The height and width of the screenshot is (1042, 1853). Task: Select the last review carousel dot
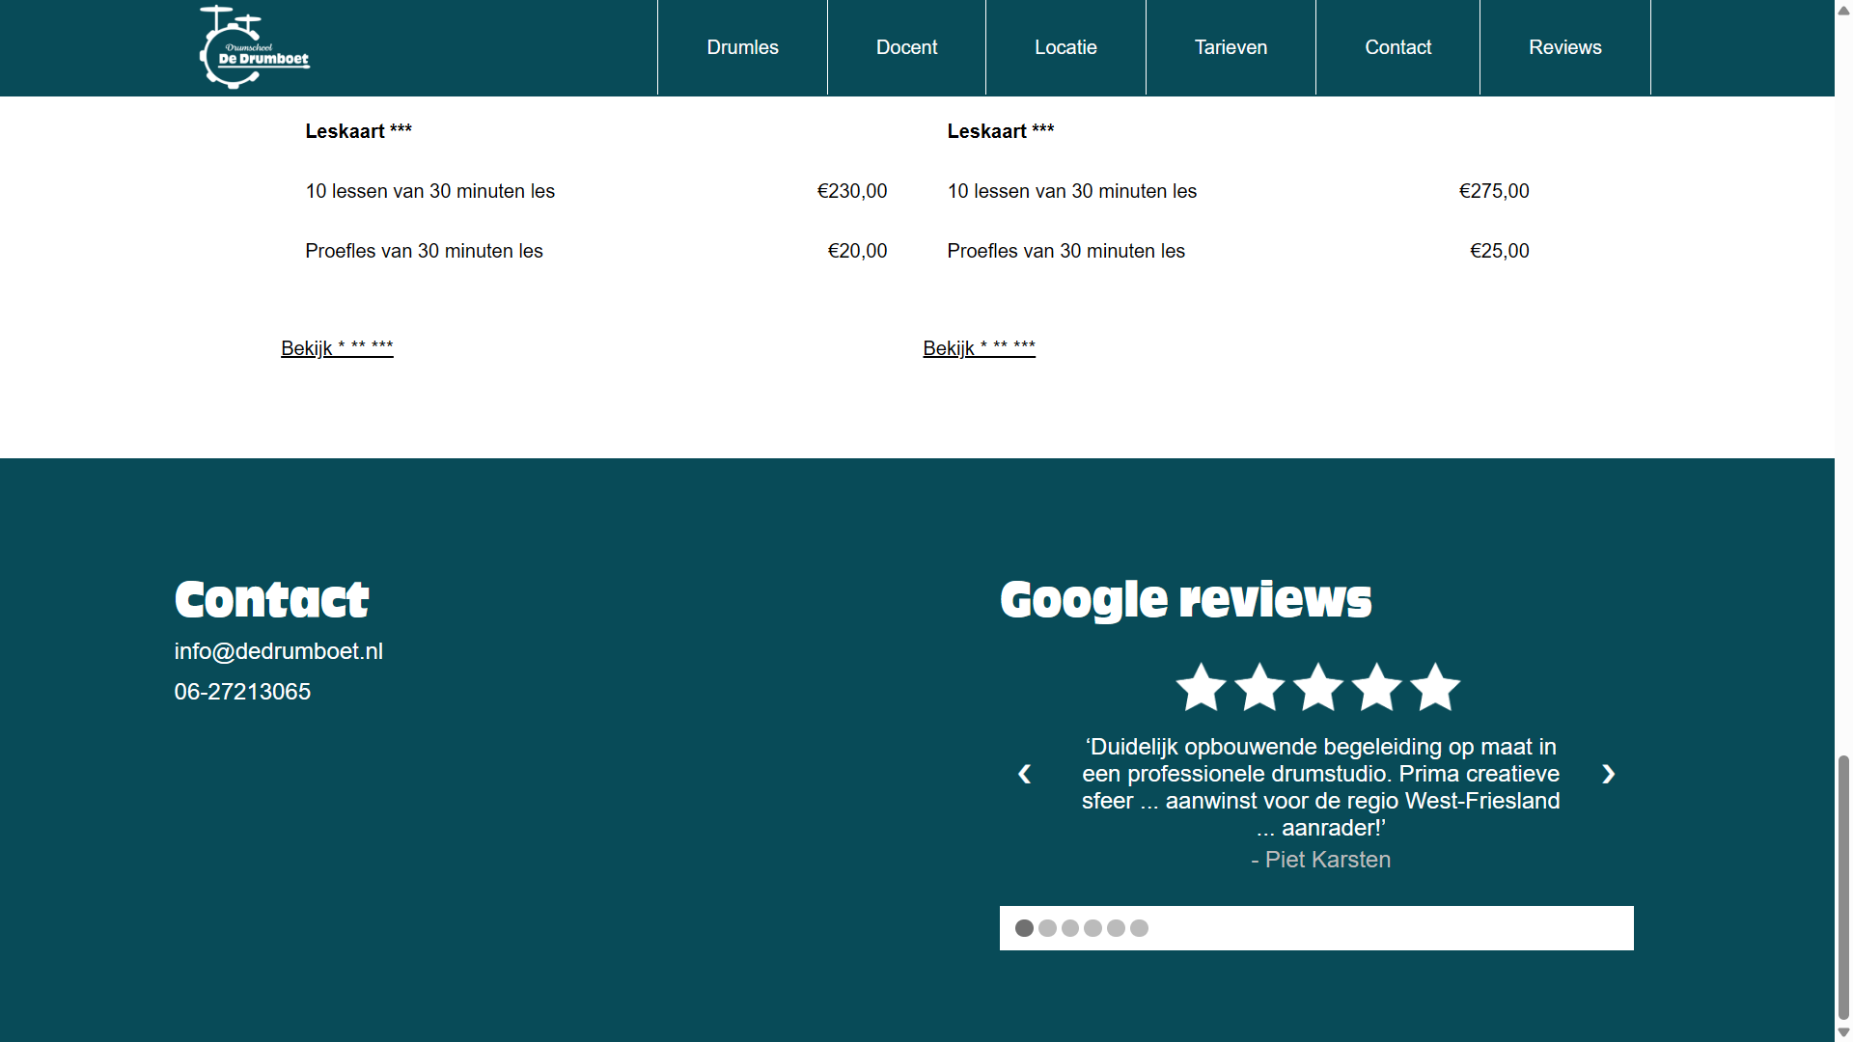pos(1139,928)
